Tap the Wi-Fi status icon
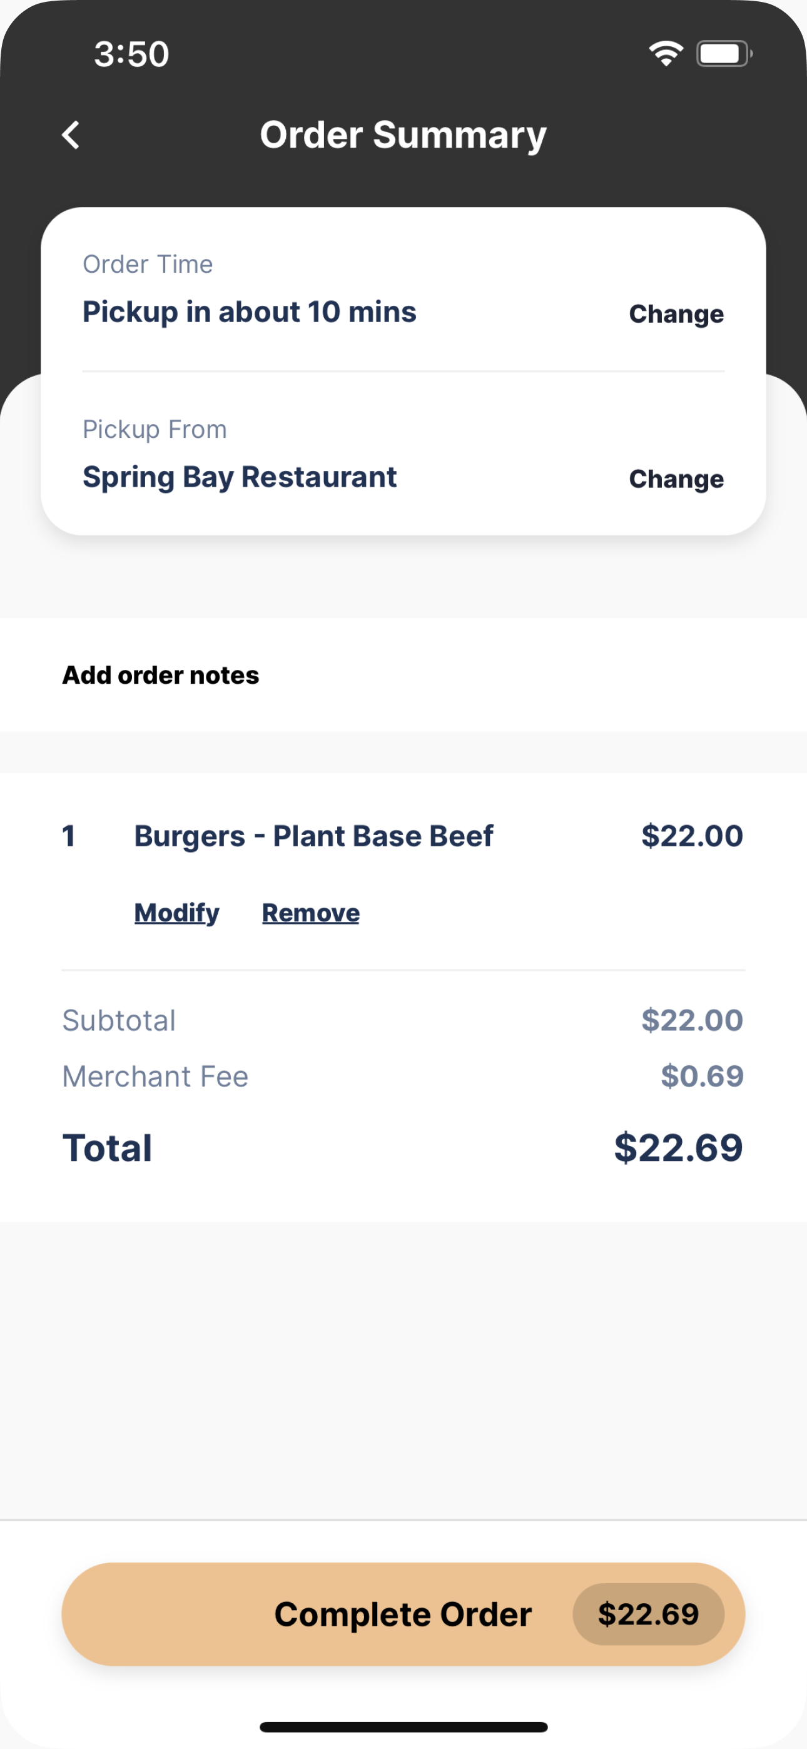The image size is (807, 1749). [x=666, y=54]
